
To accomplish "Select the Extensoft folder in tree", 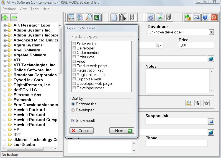I will click(22, 100).
